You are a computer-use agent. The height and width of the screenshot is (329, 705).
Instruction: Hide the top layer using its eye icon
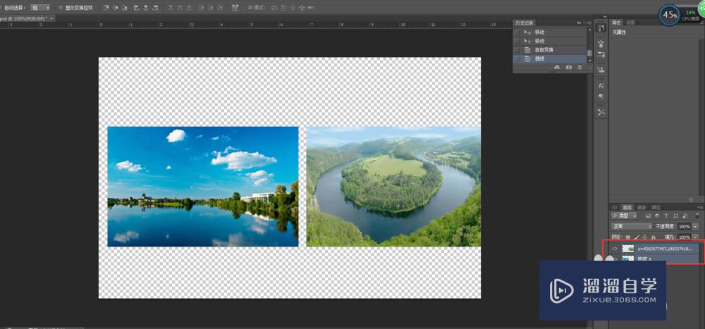click(x=614, y=249)
